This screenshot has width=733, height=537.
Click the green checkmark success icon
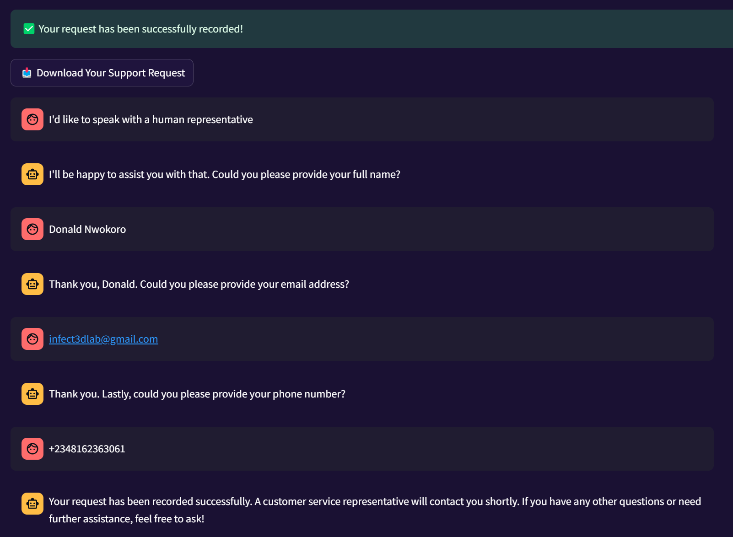(x=29, y=29)
